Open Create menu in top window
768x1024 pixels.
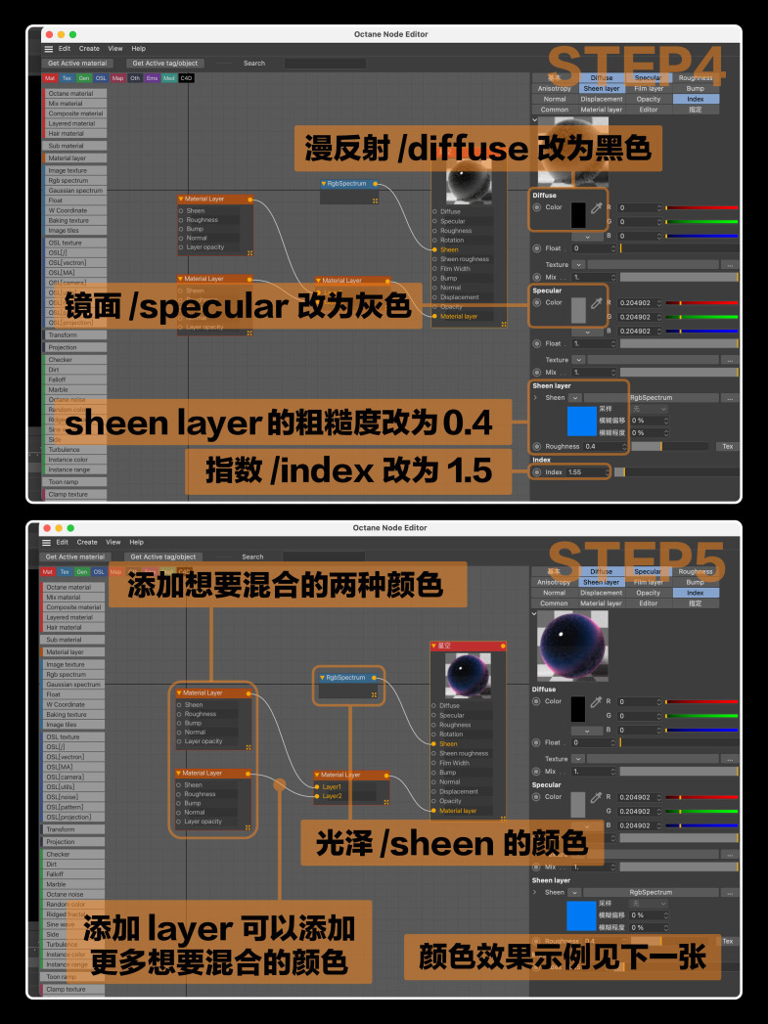click(x=89, y=48)
